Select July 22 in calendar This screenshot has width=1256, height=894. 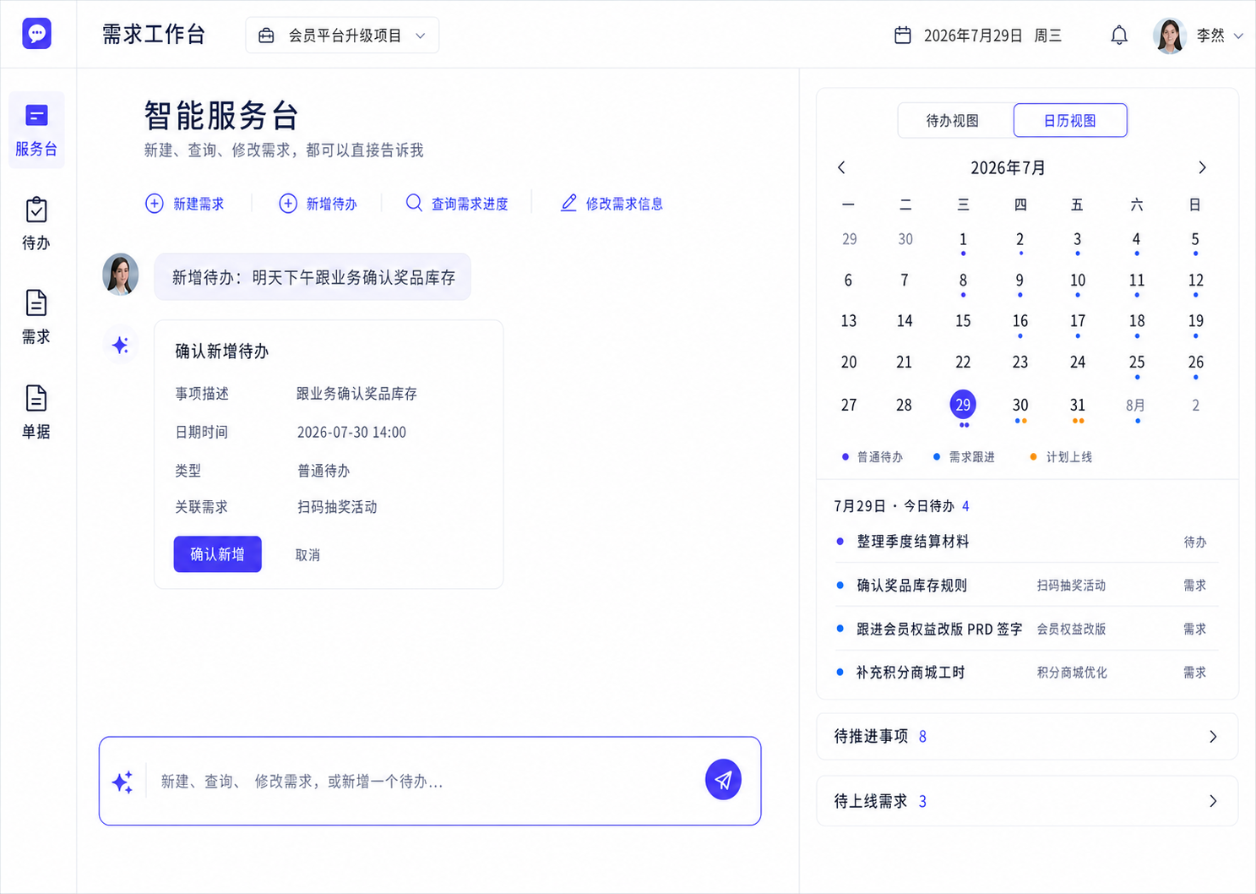tap(963, 363)
